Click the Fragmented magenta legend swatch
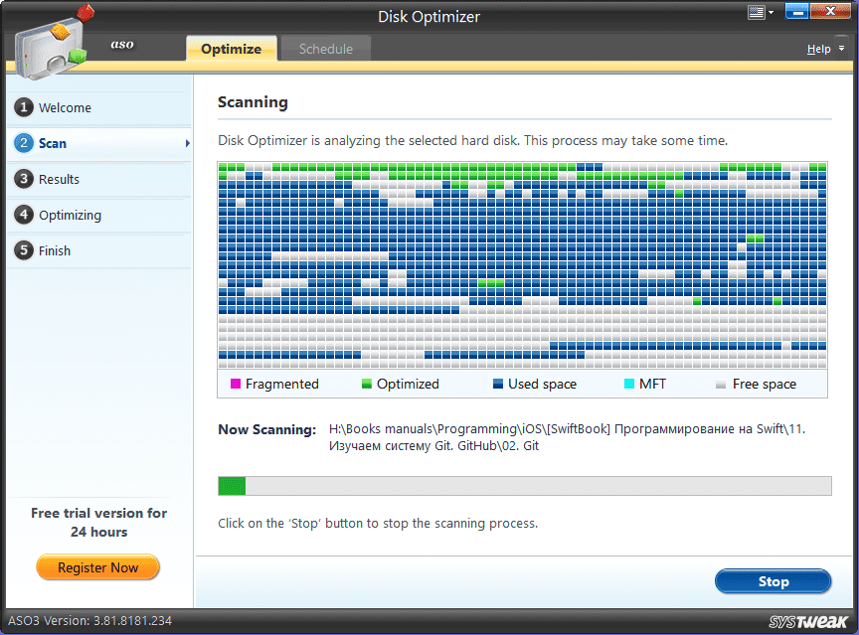 coord(236,384)
